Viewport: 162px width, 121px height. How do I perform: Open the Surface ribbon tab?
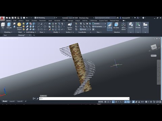click(x=21, y=21)
